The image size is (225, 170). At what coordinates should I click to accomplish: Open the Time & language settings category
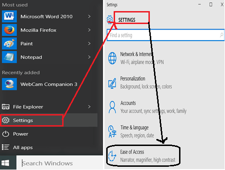[131, 131]
